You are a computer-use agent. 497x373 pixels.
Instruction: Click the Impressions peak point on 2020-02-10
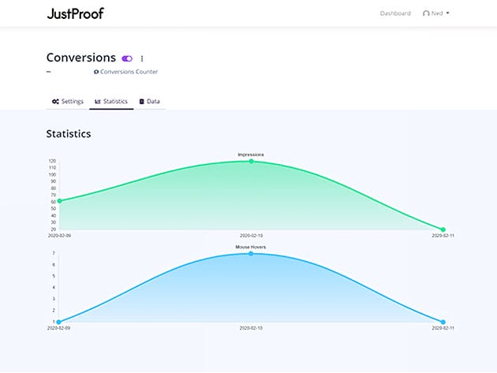[x=251, y=161]
